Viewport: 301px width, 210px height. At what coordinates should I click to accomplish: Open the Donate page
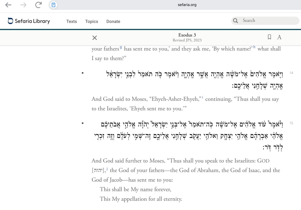tap(113, 21)
